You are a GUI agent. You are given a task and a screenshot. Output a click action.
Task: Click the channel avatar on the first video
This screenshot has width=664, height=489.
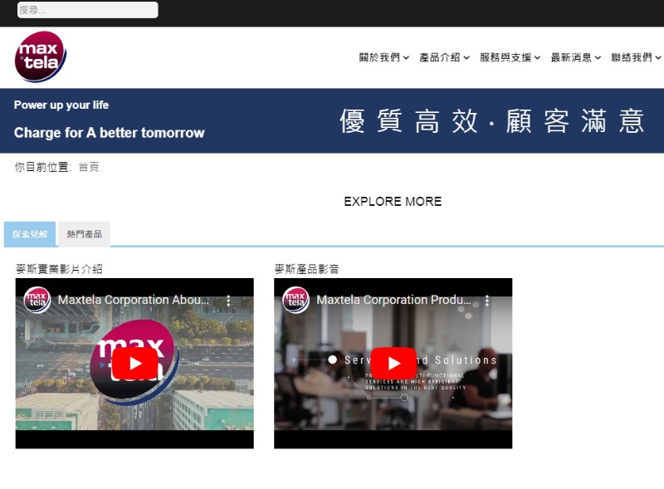pyautogui.click(x=37, y=300)
